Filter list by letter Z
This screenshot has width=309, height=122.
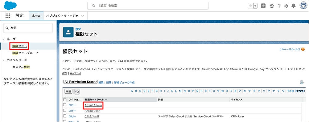click(235, 91)
